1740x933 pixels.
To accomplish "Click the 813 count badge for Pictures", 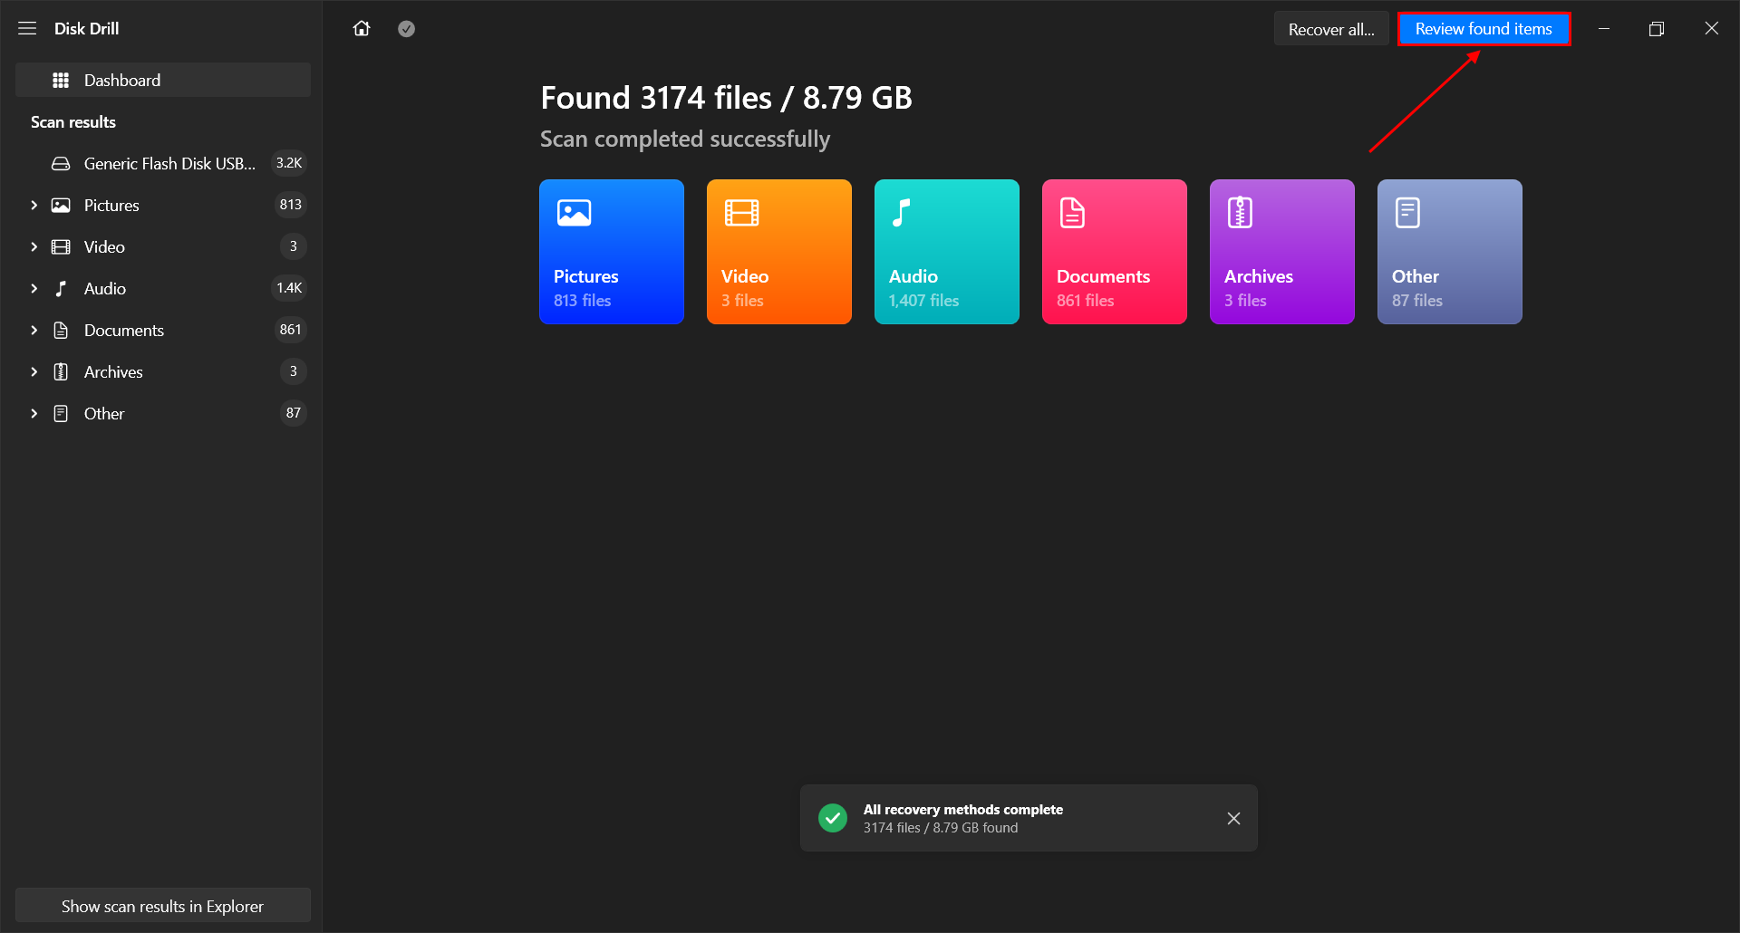I will (290, 205).
